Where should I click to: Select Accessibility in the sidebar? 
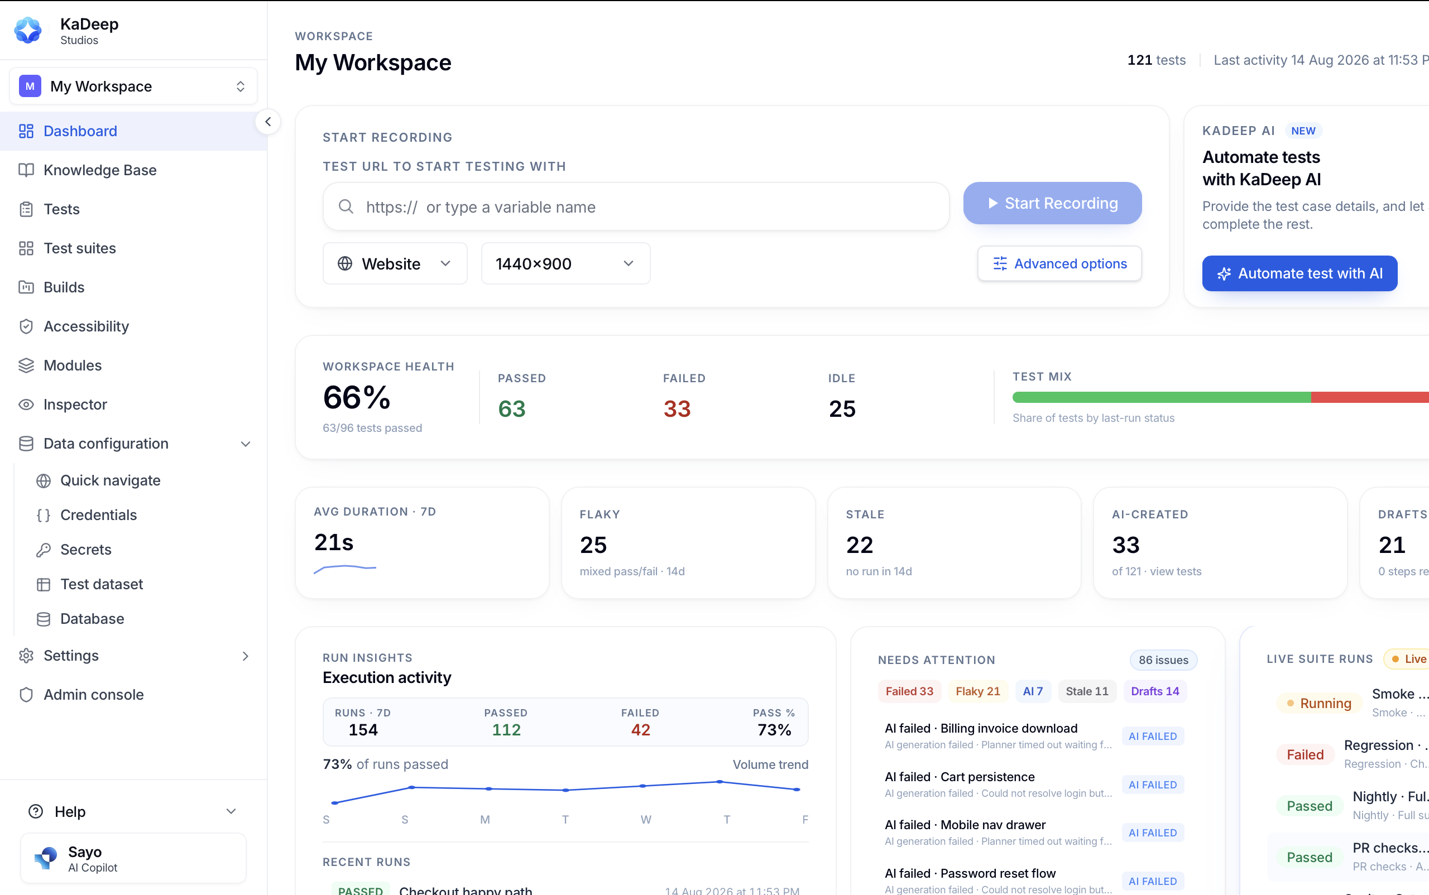point(133,326)
